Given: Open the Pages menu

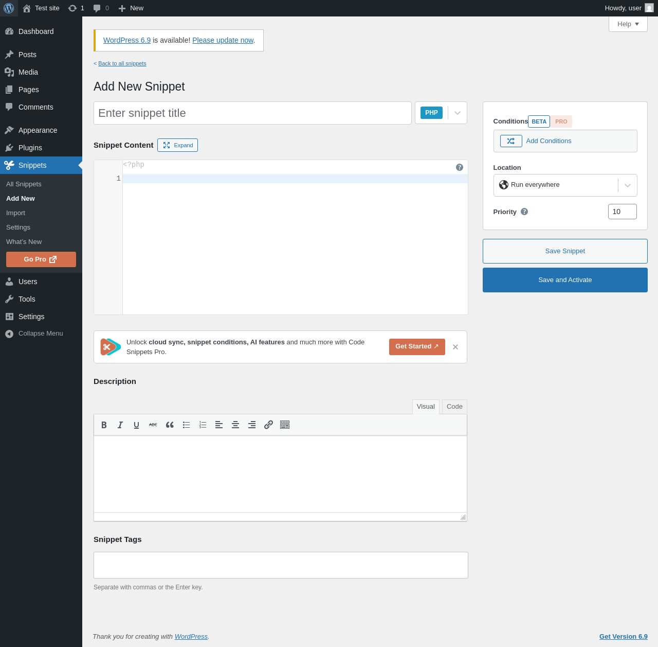Looking at the screenshot, I should tap(41, 90).
